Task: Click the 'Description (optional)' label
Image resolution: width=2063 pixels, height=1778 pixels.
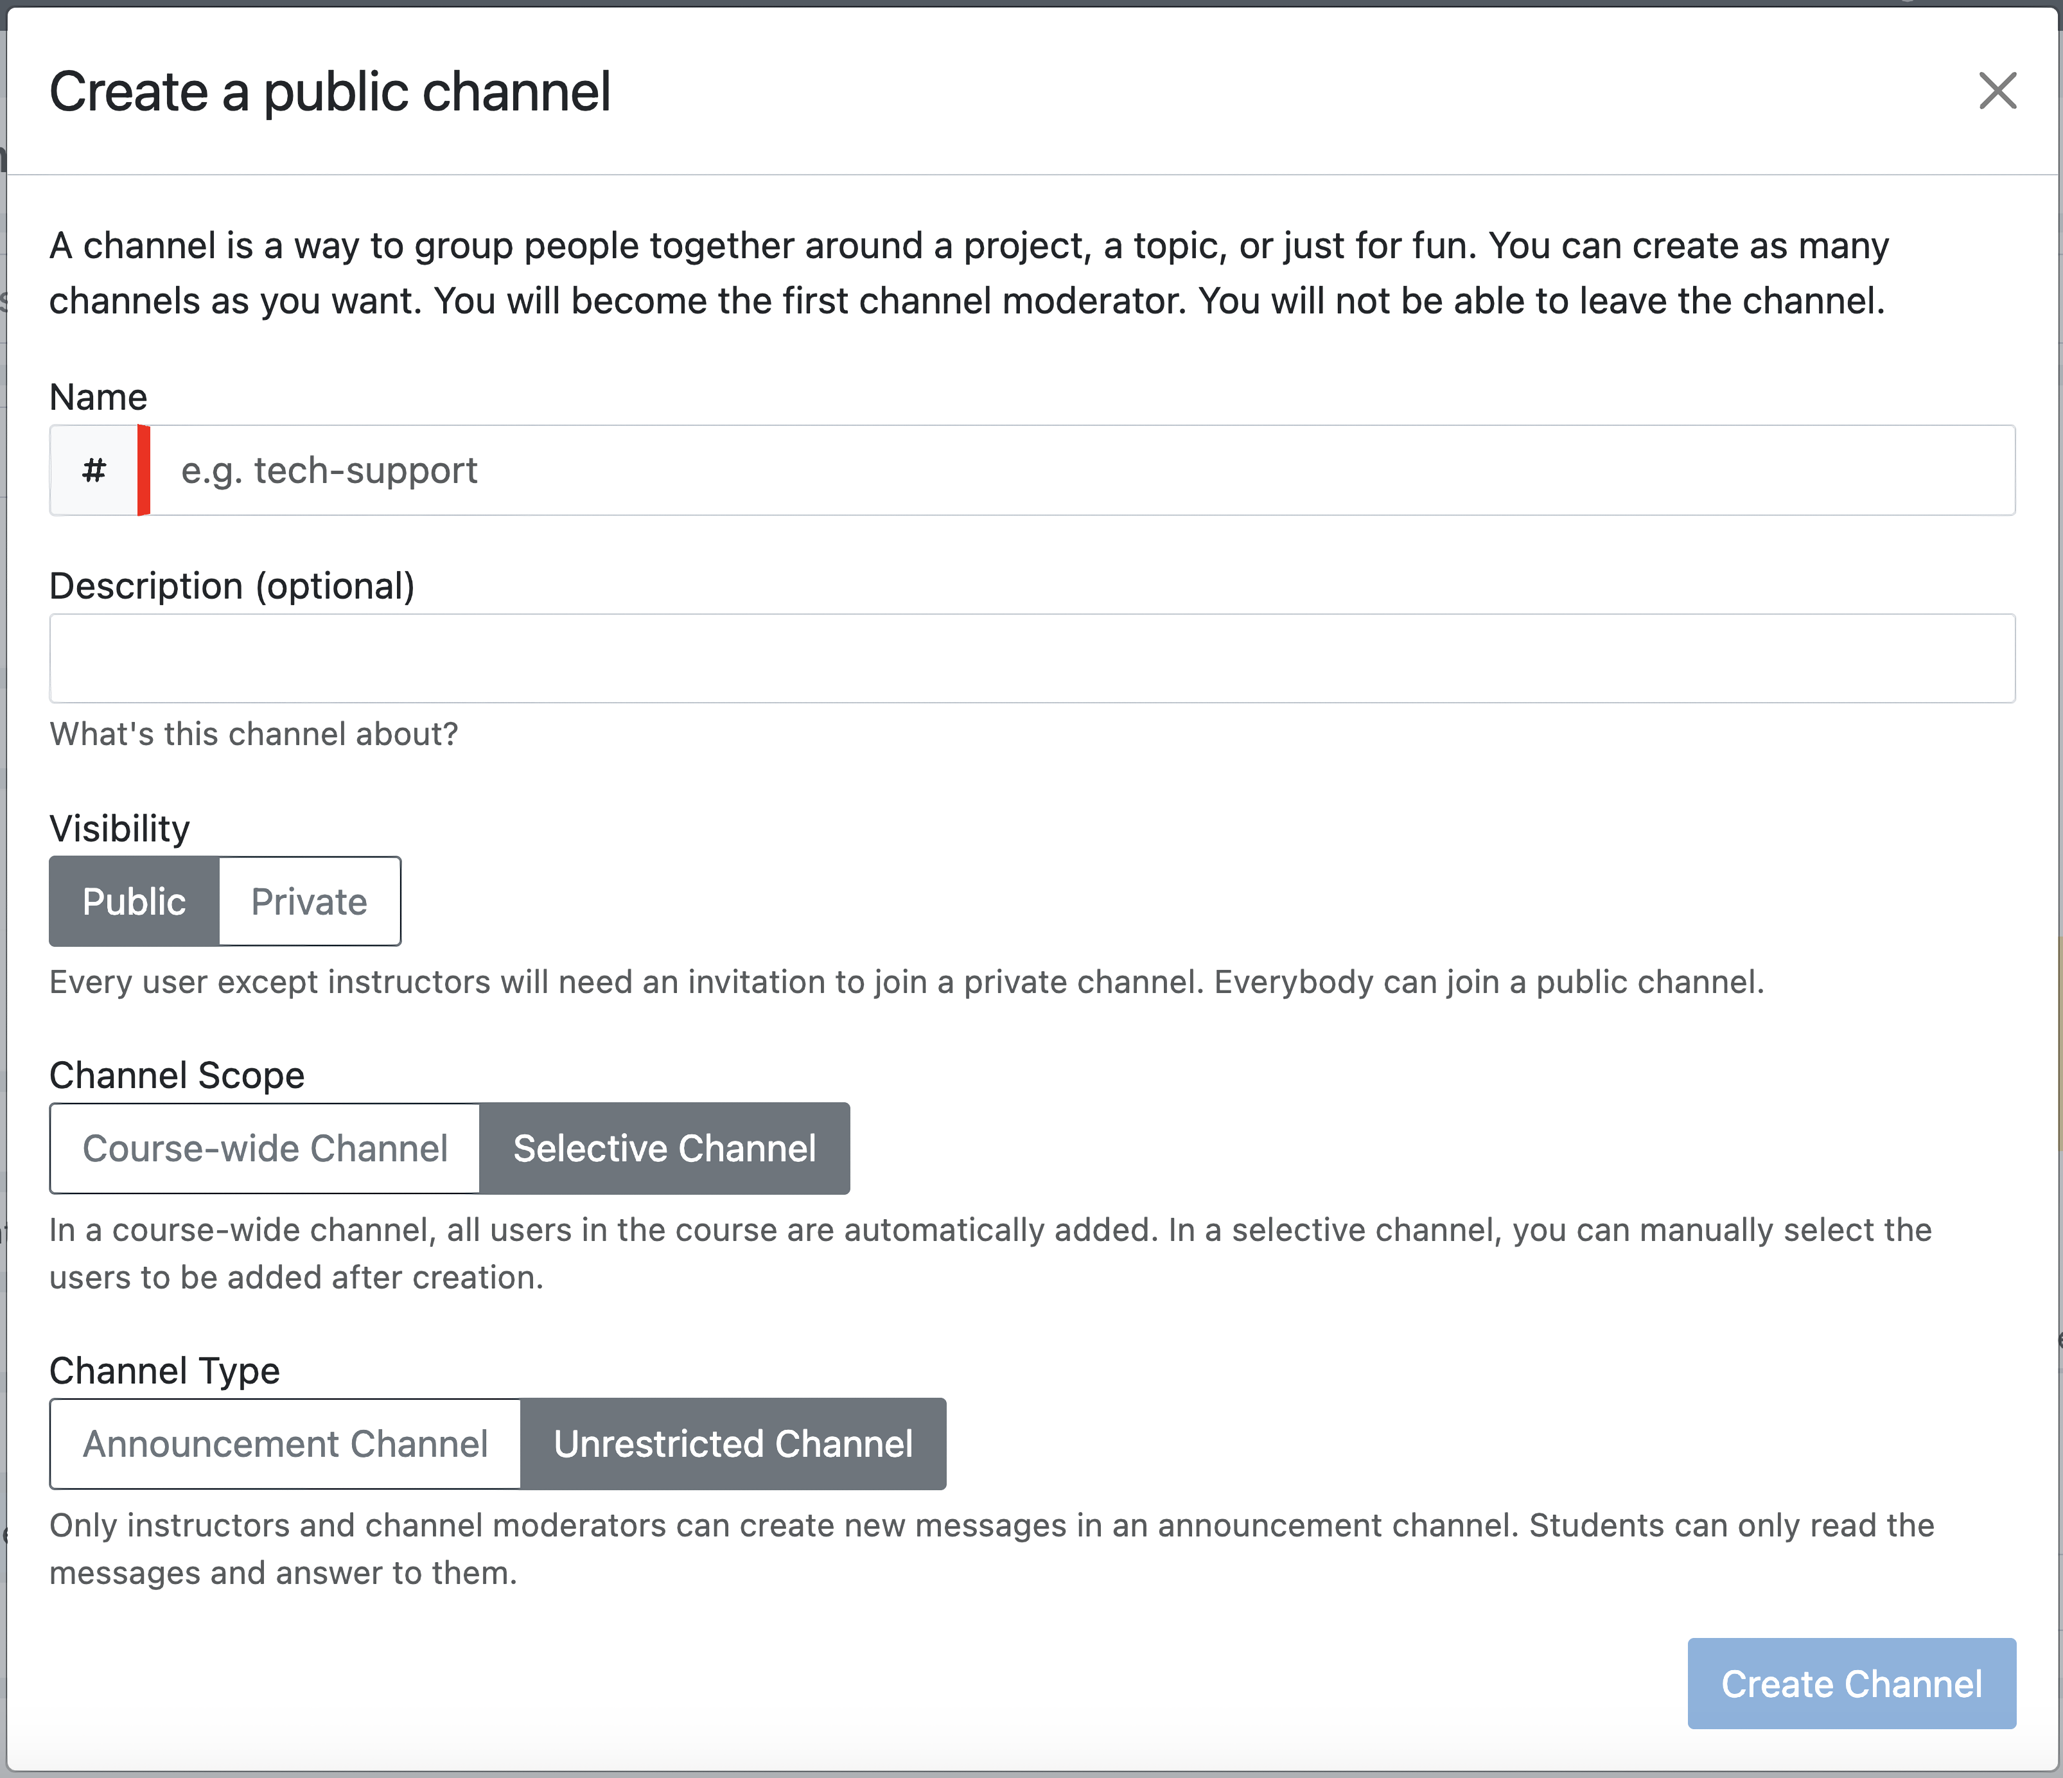Action: click(232, 585)
